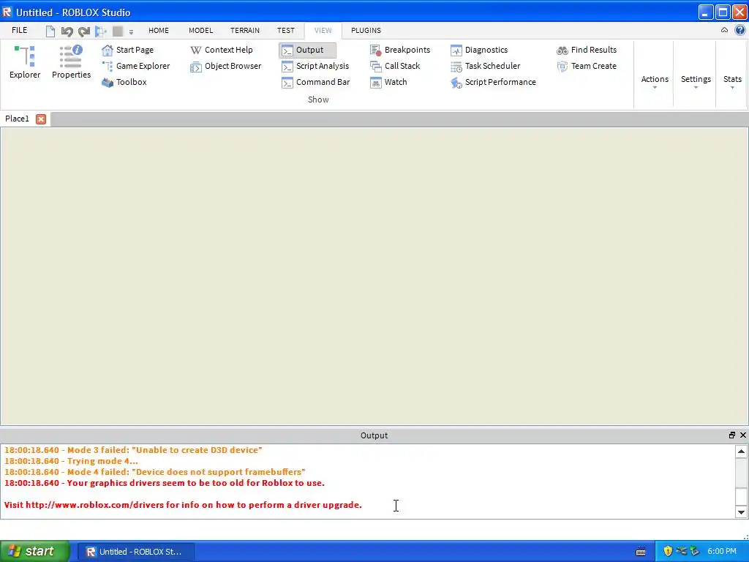Click the Redo arrow icon
Viewport: 749px width, 562px height.
click(x=84, y=31)
